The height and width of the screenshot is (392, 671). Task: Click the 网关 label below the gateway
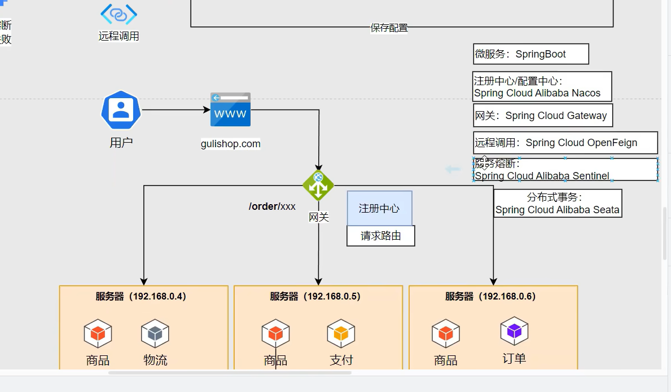[319, 217]
